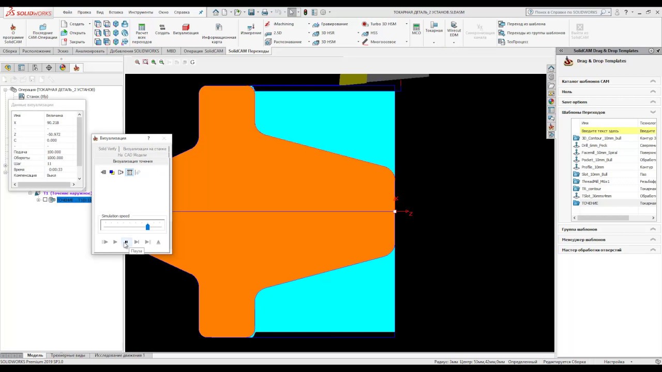662x372 pixels.
Task: Click the Визуализация toolbar icon
Action: pyautogui.click(x=186, y=29)
